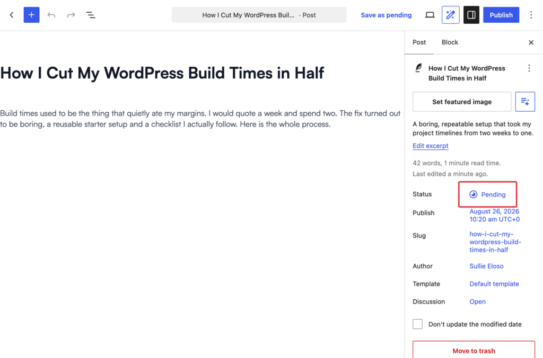The height and width of the screenshot is (358, 543).
Task: Open post actions ellipsis beside the title
Action: (529, 68)
